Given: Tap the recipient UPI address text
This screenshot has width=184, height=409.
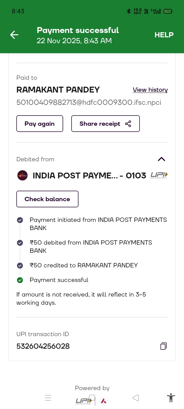Looking at the screenshot, I should point(89,103).
